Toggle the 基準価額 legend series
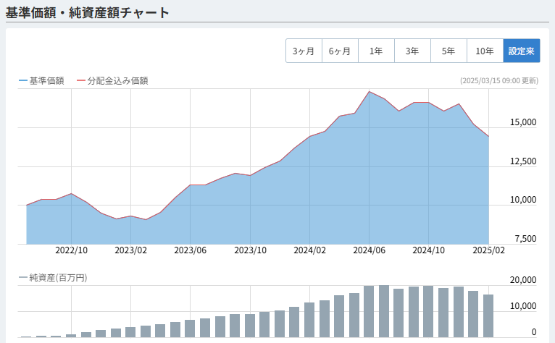 [41, 80]
